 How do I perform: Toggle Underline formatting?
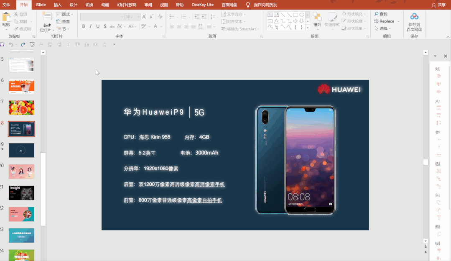point(98,26)
